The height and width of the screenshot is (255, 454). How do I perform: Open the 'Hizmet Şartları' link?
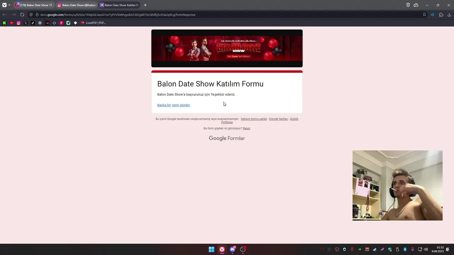[278, 119]
